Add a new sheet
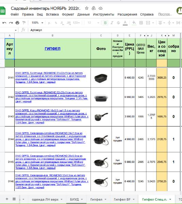 pyautogui.click(x=7, y=199)
